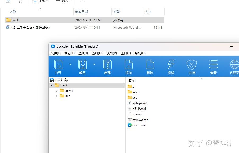The height and width of the screenshot is (153, 239).
Task: Select the pom.xml file
Action: [x=137, y=125]
